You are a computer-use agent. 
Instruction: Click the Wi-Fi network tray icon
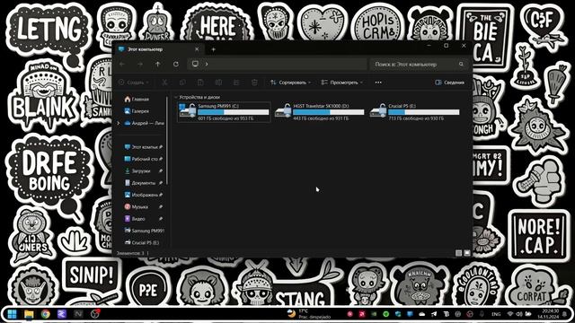[x=510, y=314]
